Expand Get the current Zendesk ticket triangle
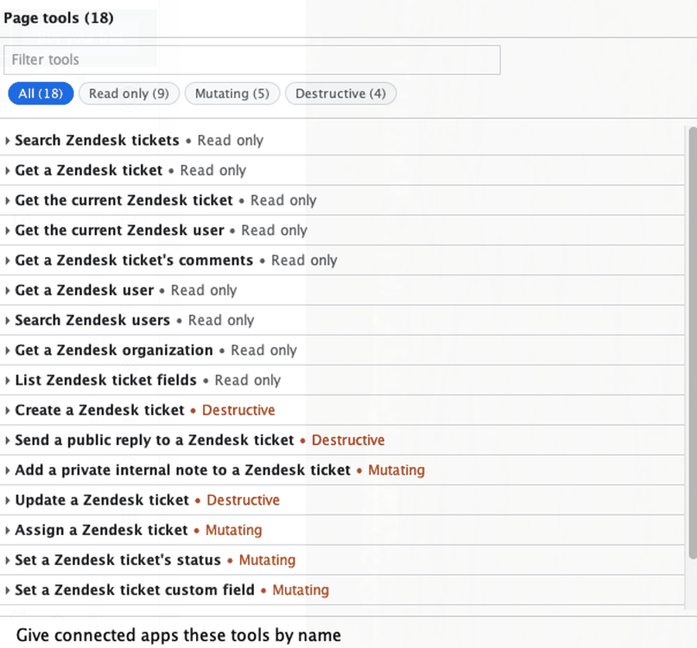The width and height of the screenshot is (697, 648). pyautogui.click(x=7, y=201)
